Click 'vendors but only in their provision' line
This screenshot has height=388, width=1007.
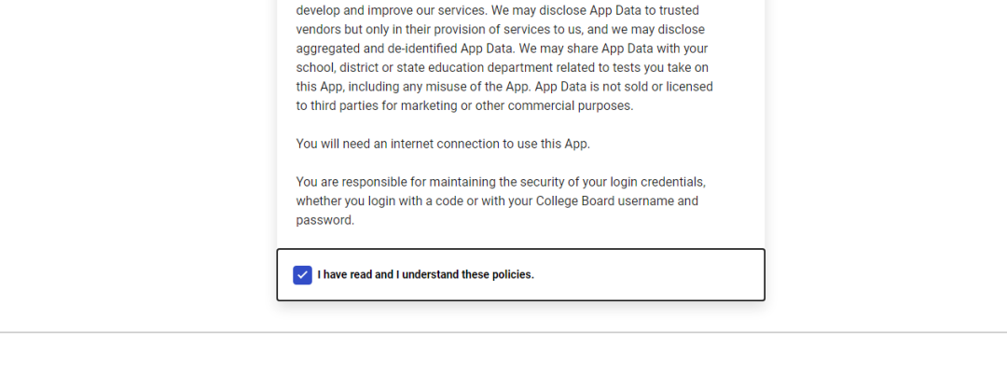401,29
